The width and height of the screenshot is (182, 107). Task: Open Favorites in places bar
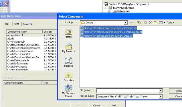[68, 77]
